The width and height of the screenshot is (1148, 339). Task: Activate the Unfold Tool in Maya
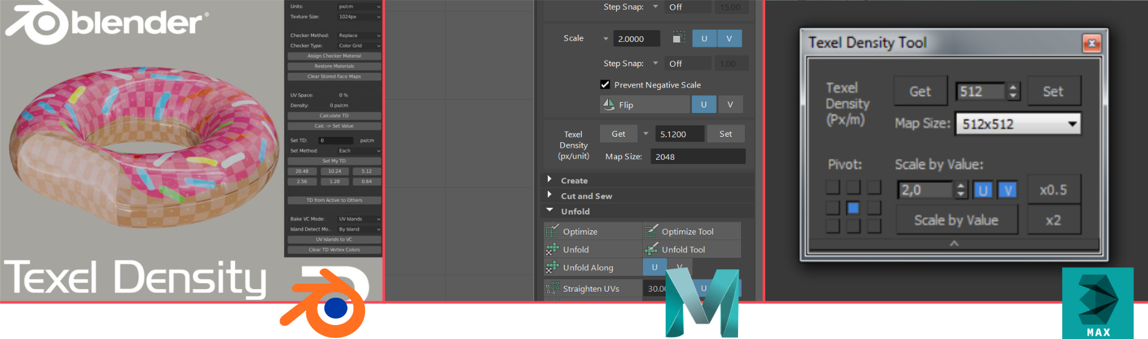[692, 249]
